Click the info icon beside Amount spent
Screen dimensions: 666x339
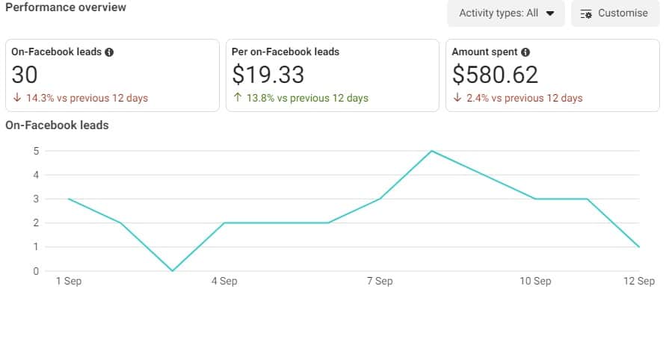click(x=525, y=52)
